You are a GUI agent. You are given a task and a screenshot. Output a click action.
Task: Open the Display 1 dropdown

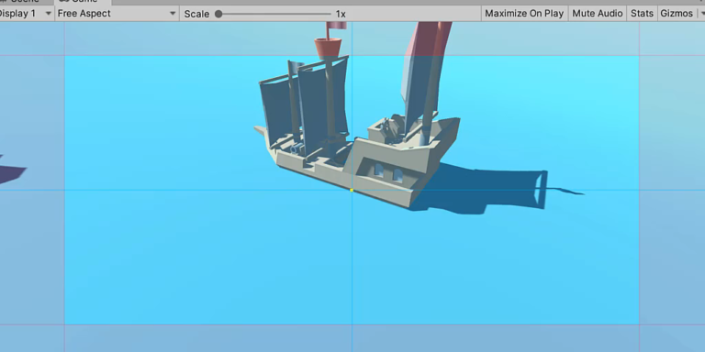(26, 14)
